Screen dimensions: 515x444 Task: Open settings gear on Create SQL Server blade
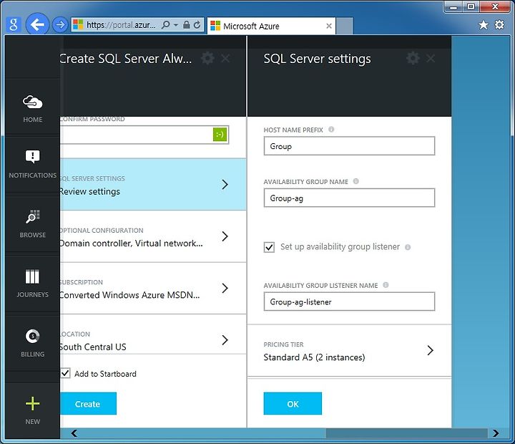pos(207,58)
